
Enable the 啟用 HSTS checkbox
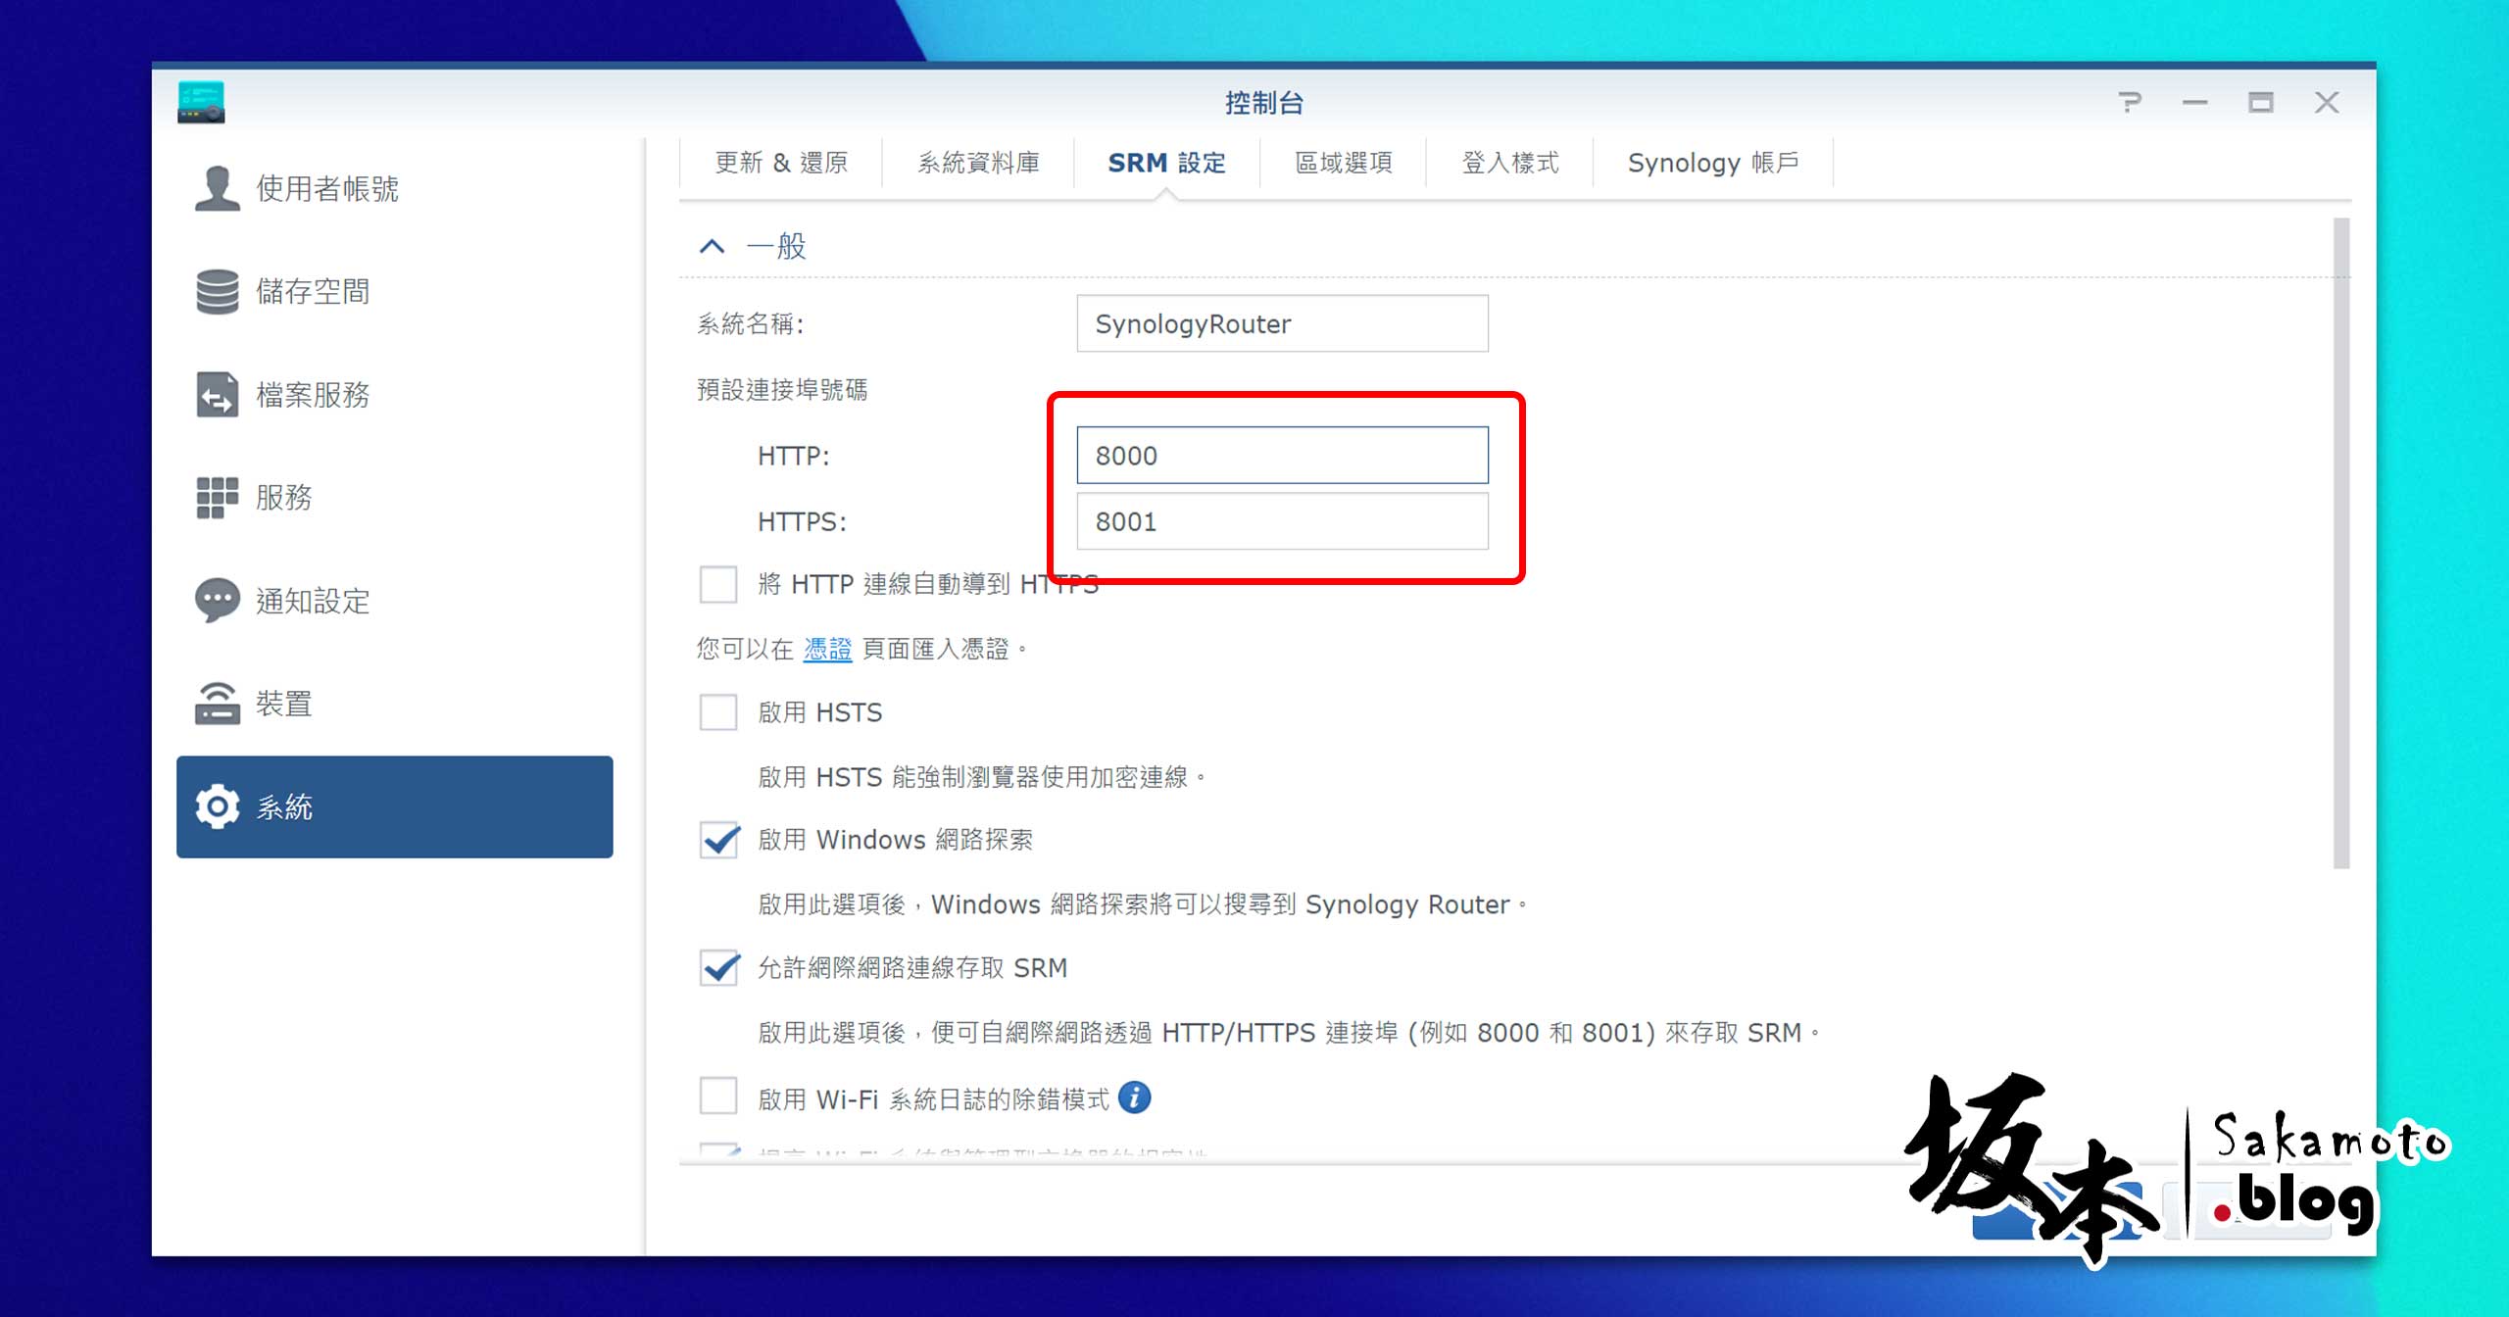click(x=718, y=711)
